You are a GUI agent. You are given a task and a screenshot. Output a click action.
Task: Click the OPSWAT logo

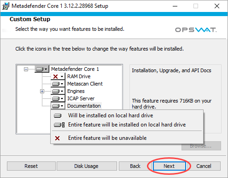tap(196, 30)
